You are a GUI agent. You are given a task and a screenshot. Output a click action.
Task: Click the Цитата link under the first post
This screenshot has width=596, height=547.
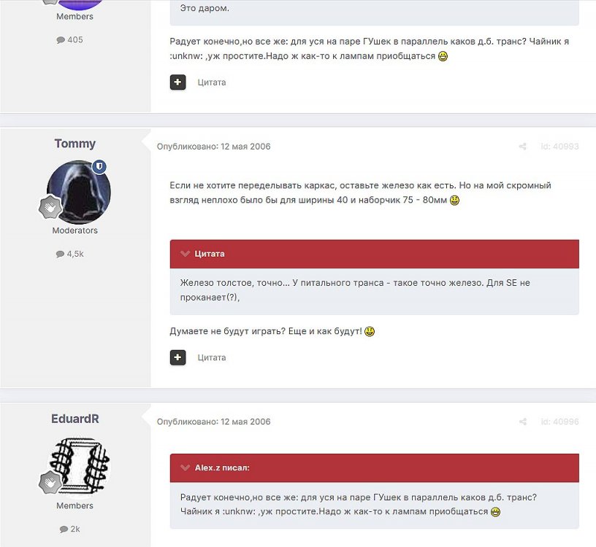click(x=212, y=82)
